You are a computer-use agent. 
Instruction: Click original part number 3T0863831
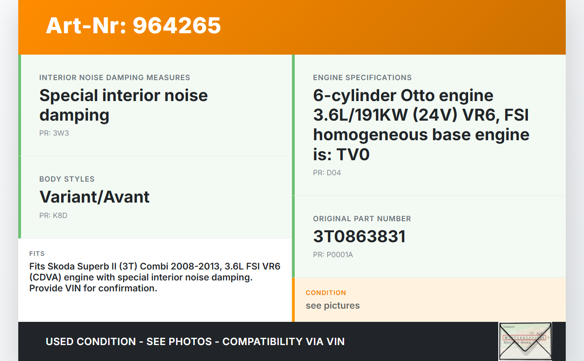(359, 237)
